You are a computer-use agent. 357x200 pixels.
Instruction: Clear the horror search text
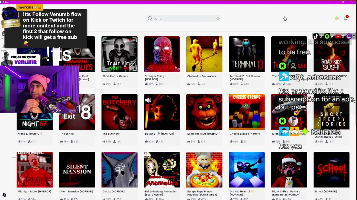[x=218, y=19]
